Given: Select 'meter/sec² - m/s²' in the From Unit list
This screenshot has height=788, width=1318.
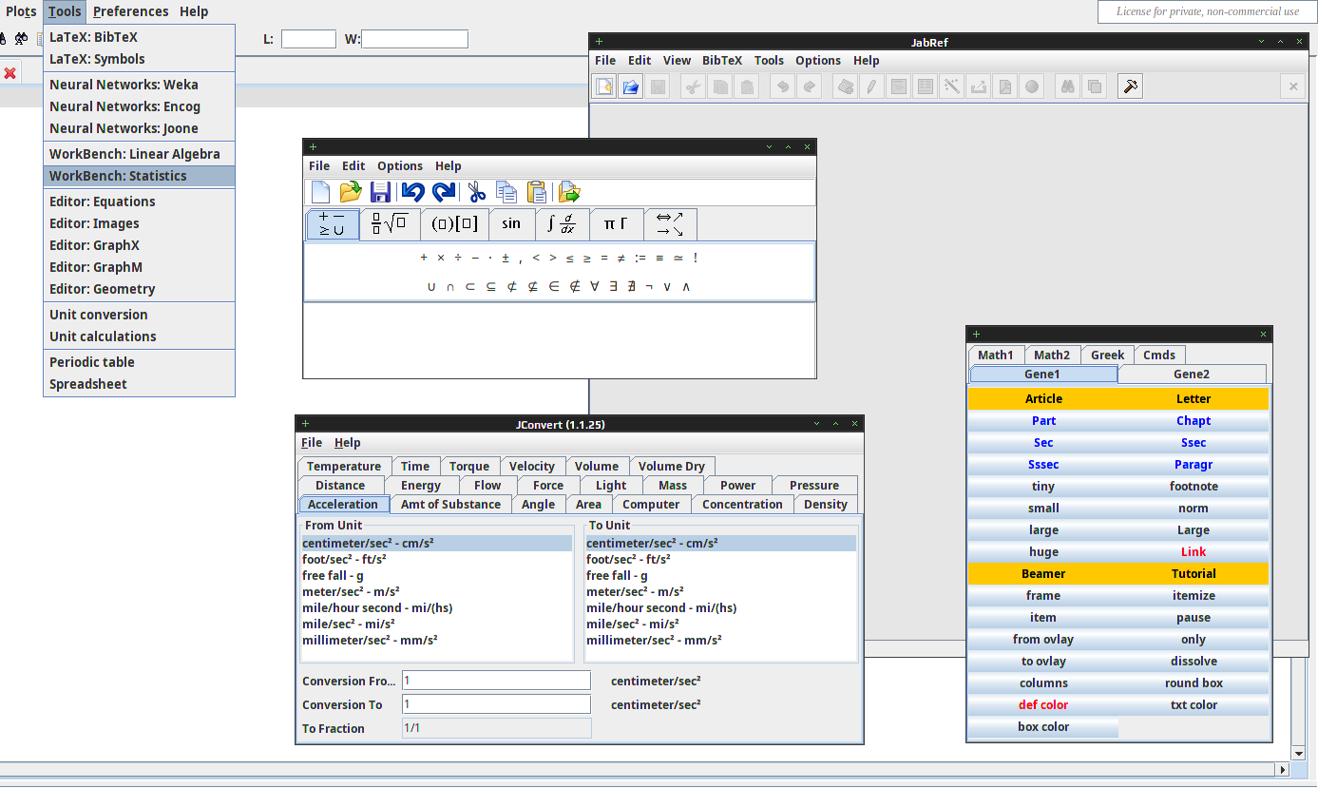Looking at the screenshot, I should pyautogui.click(x=437, y=591).
